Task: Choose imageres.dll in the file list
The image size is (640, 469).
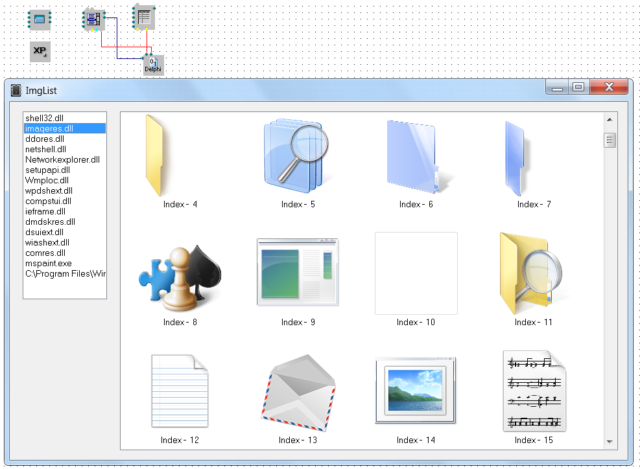Action: pyautogui.click(x=65, y=128)
